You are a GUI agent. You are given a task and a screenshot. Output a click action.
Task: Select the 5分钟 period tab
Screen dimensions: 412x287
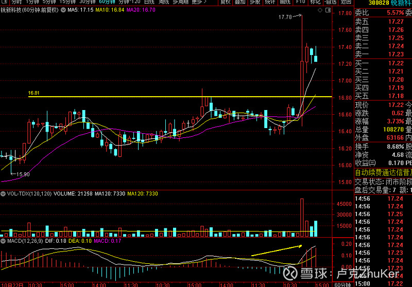click(49, 2)
